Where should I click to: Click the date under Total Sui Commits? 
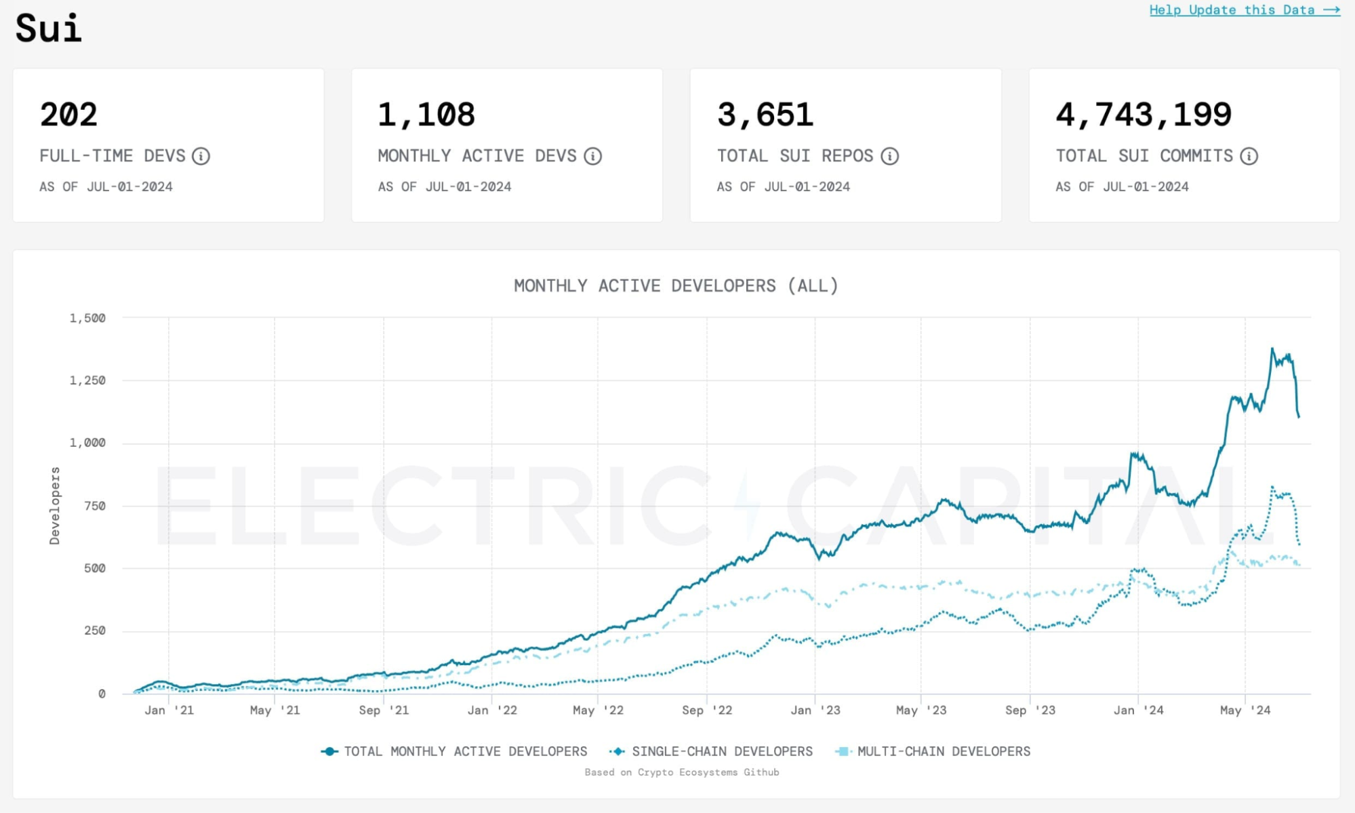click(x=1122, y=186)
